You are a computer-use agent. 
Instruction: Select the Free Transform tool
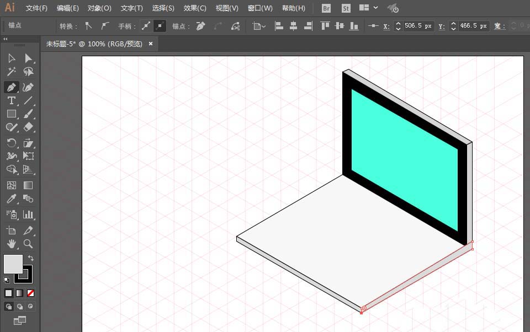(x=28, y=156)
